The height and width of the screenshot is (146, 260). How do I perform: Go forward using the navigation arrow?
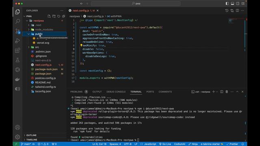(87, 4)
